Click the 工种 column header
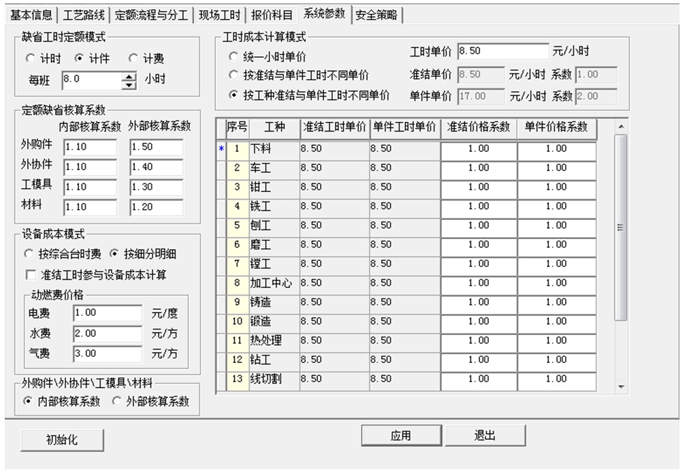The image size is (687, 476). tap(274, 129)
